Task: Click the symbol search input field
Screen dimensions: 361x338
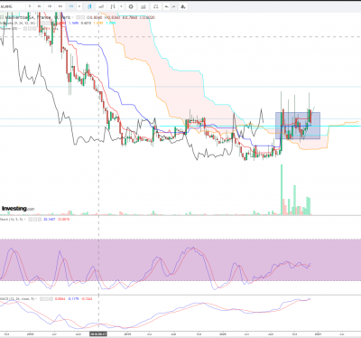Action: [x=12, y=6]
